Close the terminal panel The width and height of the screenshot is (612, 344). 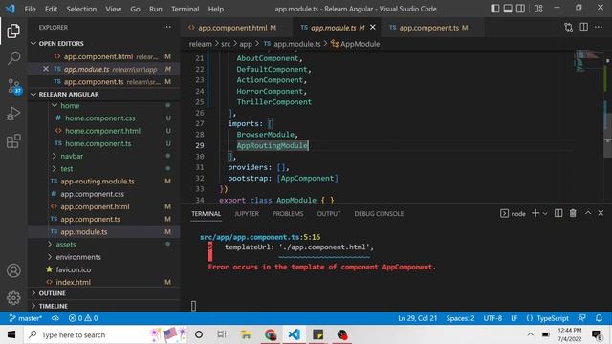tap(601, 213)
